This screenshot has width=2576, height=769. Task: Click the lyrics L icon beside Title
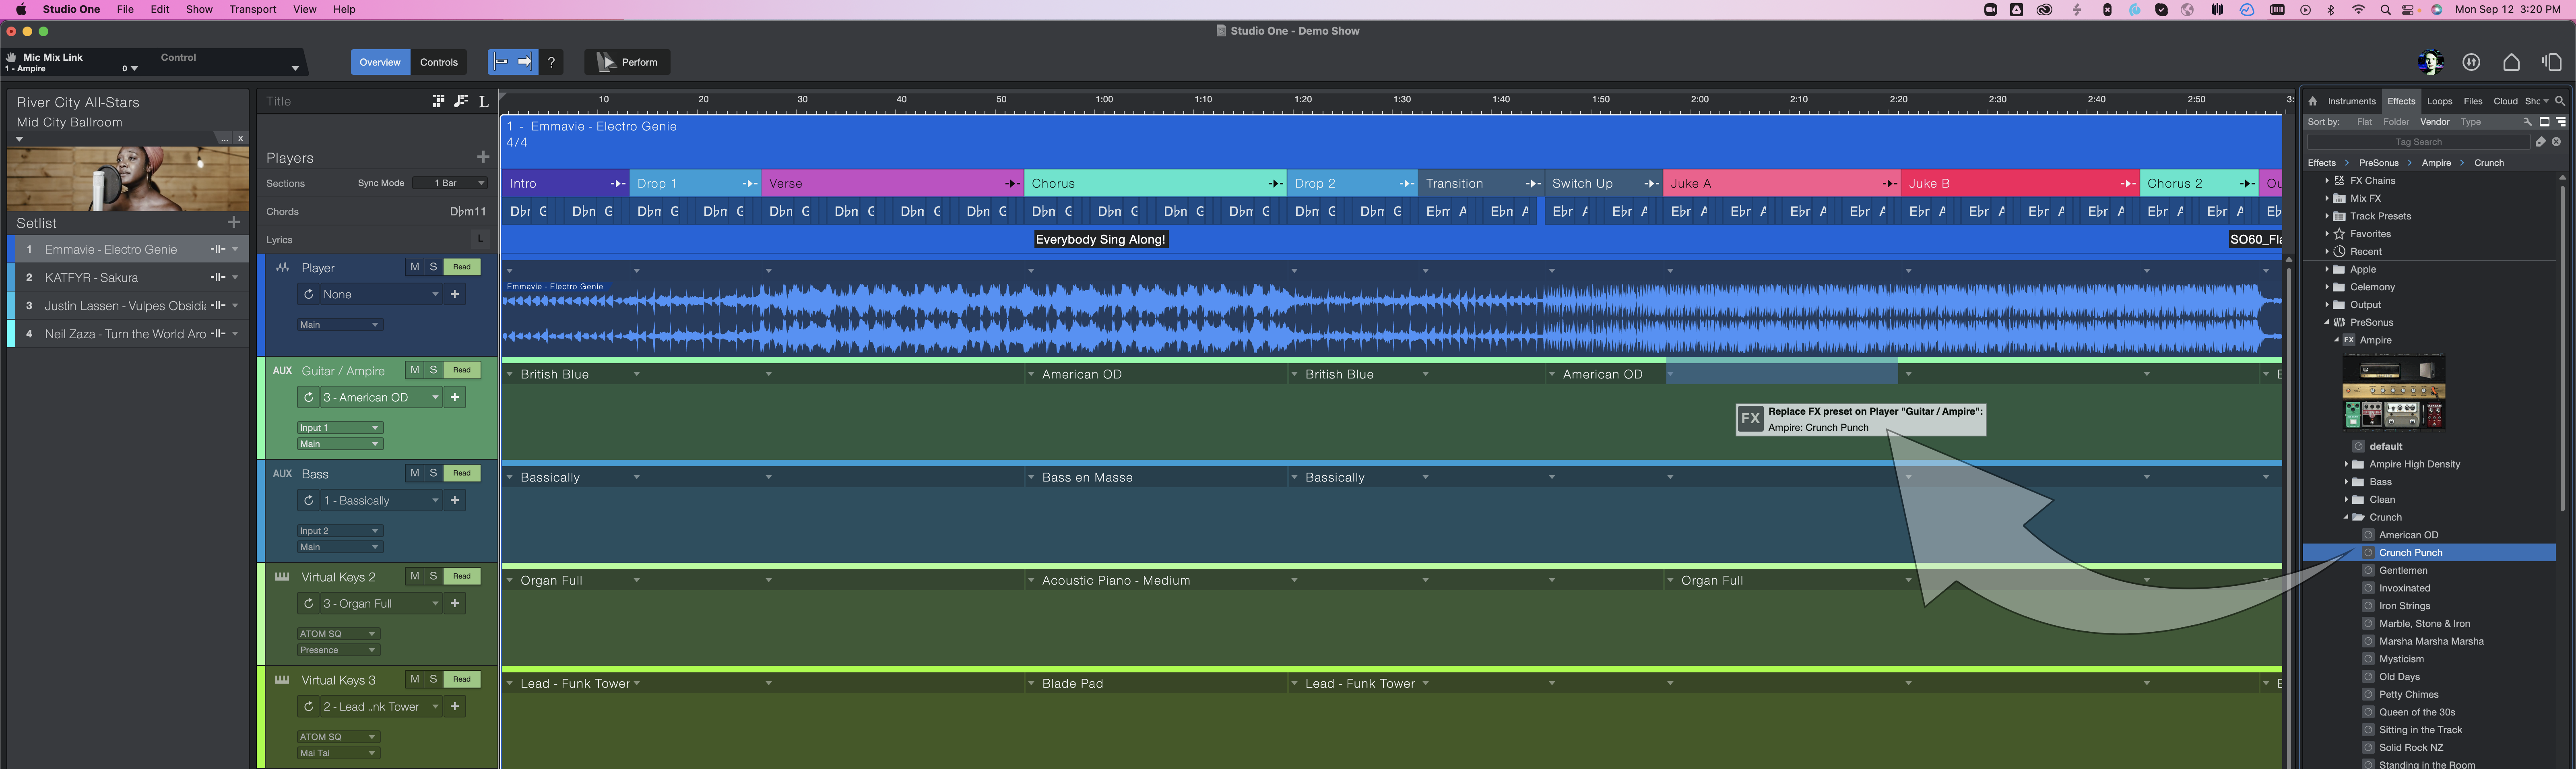coord(483,101)
